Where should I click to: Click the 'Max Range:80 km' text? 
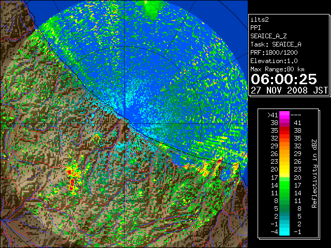coord(277,69)
